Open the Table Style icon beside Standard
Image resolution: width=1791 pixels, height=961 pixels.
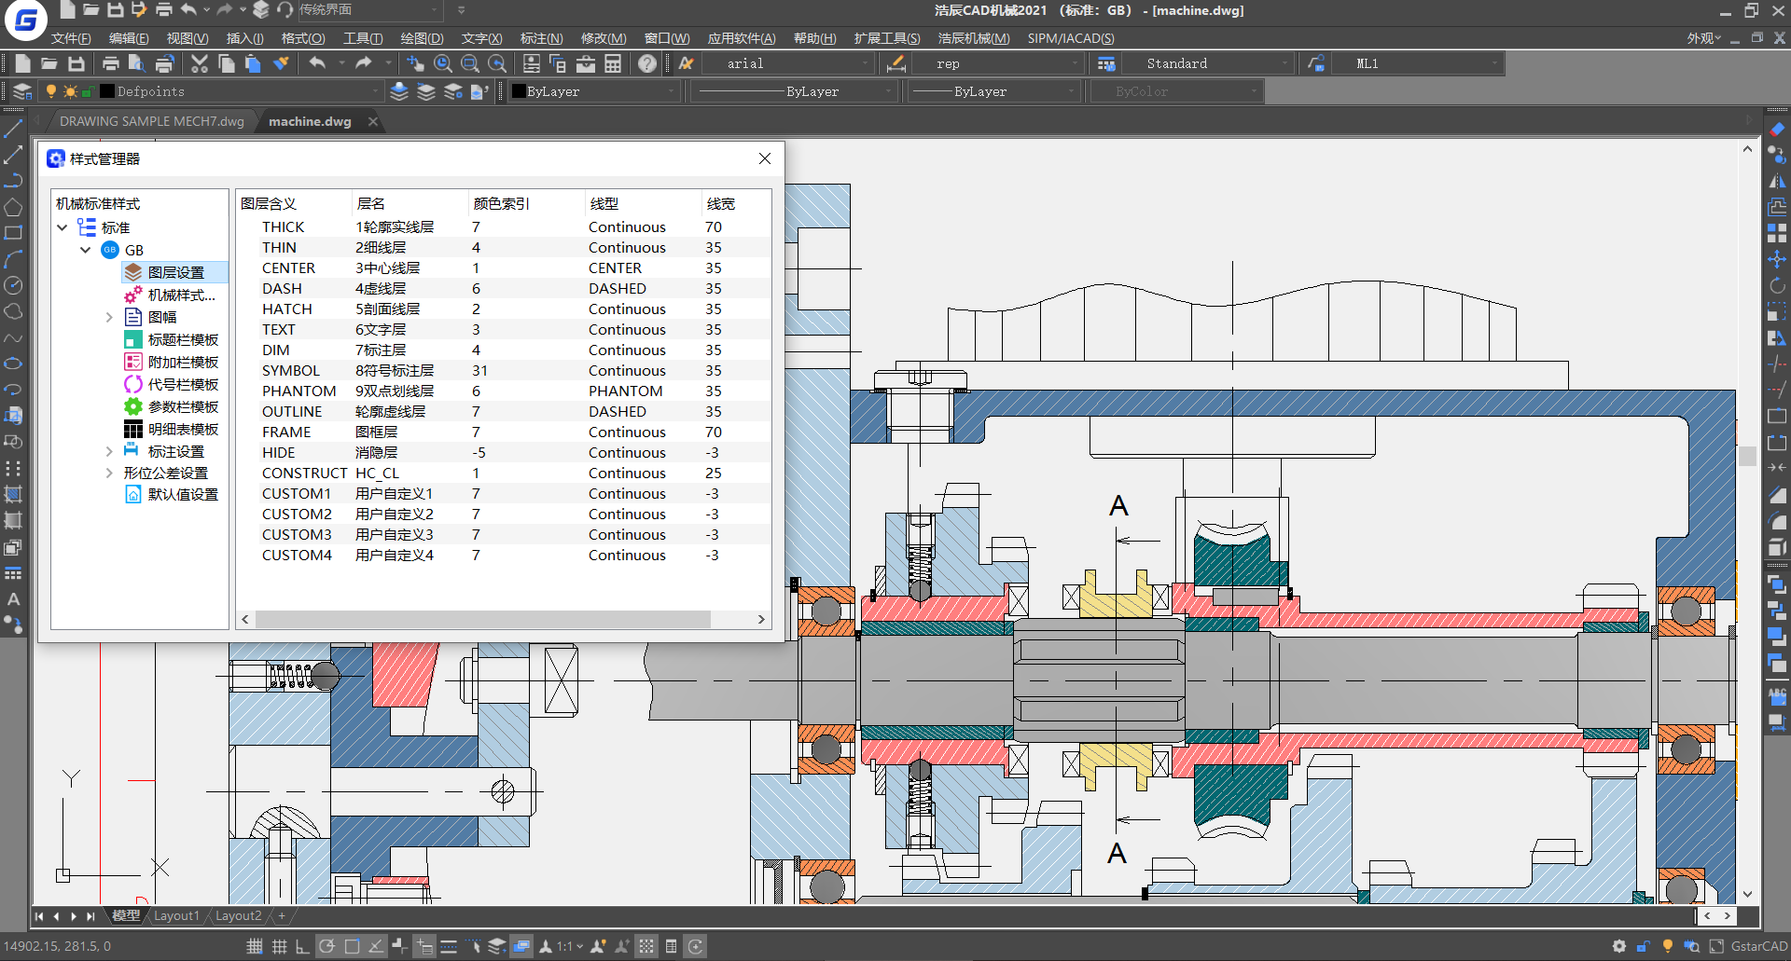(1106, 63)
